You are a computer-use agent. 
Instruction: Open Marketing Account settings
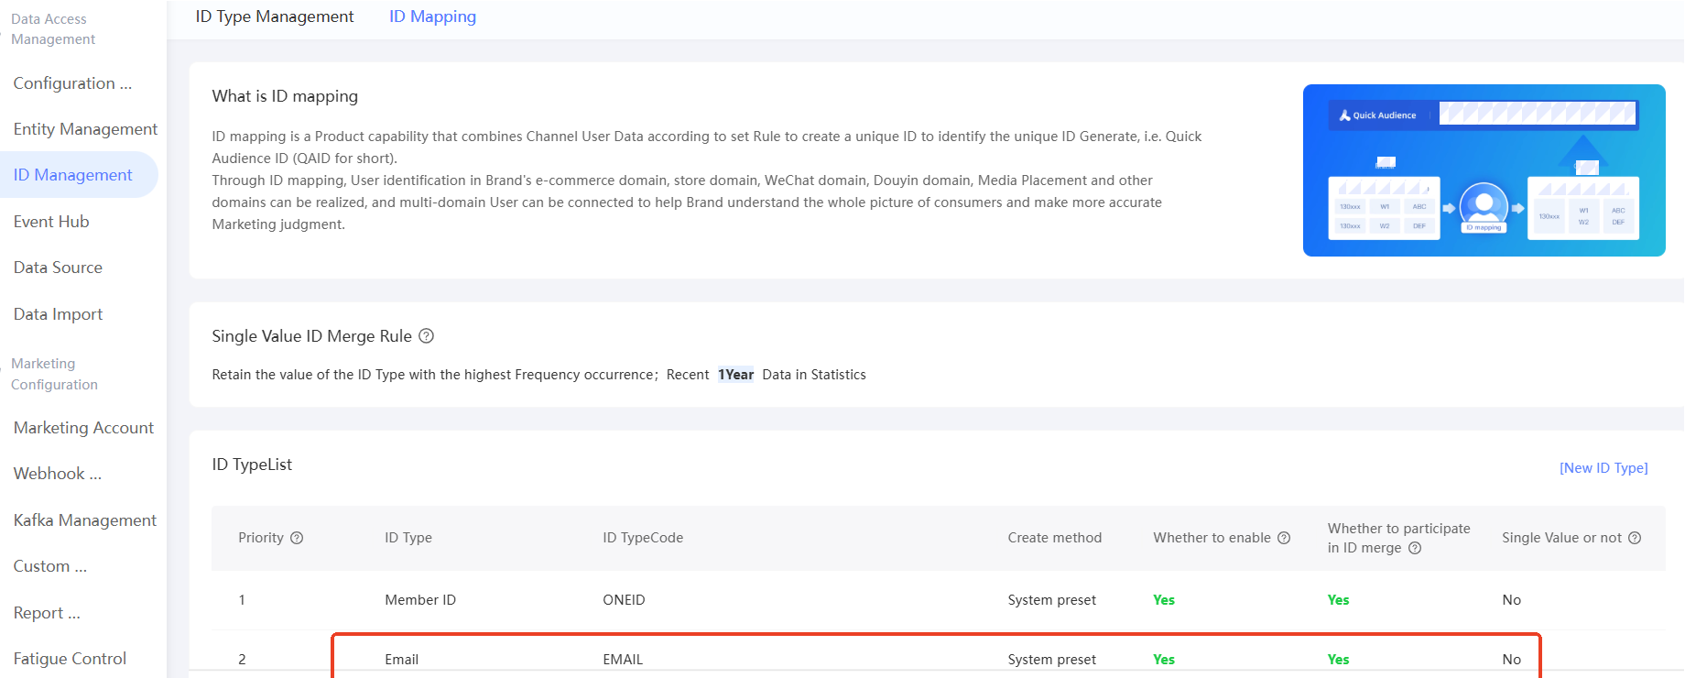83,428
